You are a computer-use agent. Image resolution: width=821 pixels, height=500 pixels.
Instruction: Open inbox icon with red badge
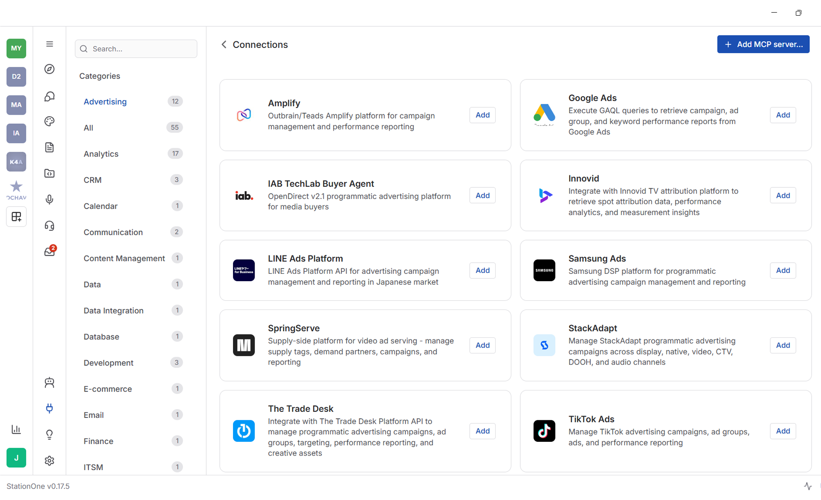(50, 251)
